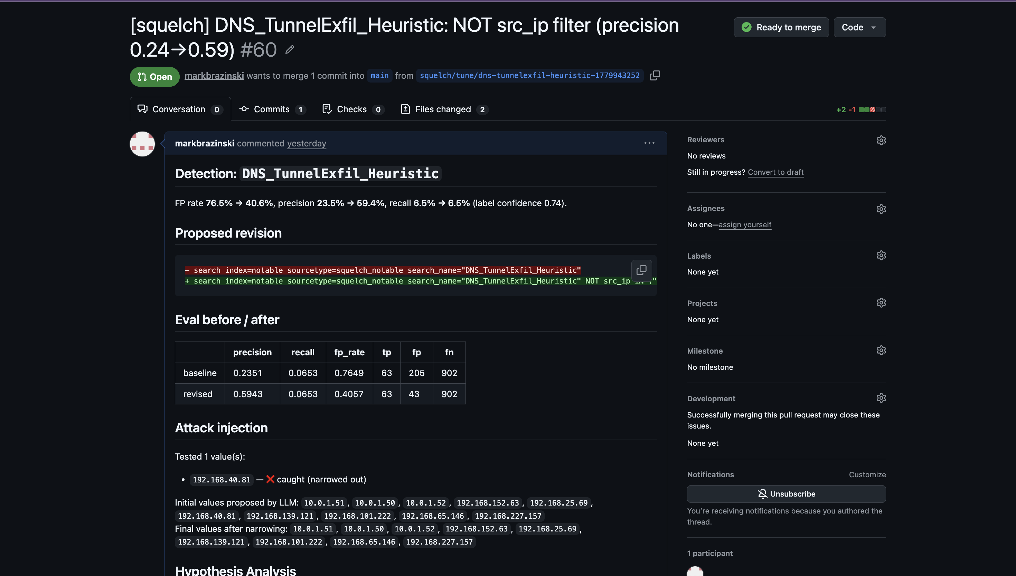1016x576 pixels.
Task: Click the Unsubscribe button
Action: tap(787, 494)
